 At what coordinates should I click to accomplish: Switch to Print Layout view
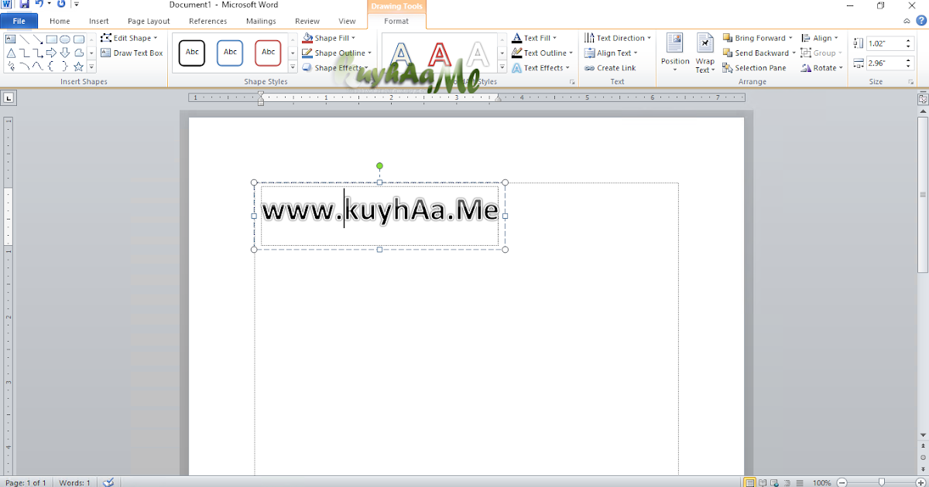click(x=749, y=482)
